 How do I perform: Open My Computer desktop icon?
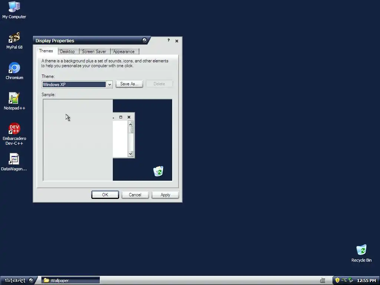(x=14, y=10)
